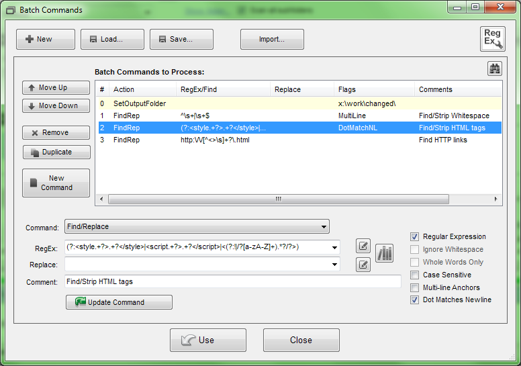Select row 1 Find/Strip Whitespace command
This screenshot has height=366, width=521.
(299, 116)
